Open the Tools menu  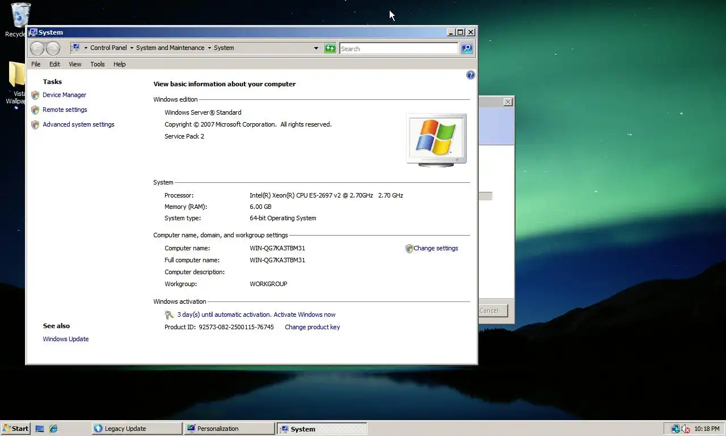click(x=98, y=64)
